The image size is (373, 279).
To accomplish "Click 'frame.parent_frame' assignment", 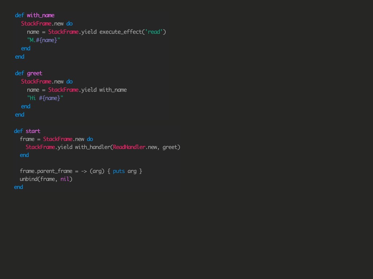I will [46, 171].
